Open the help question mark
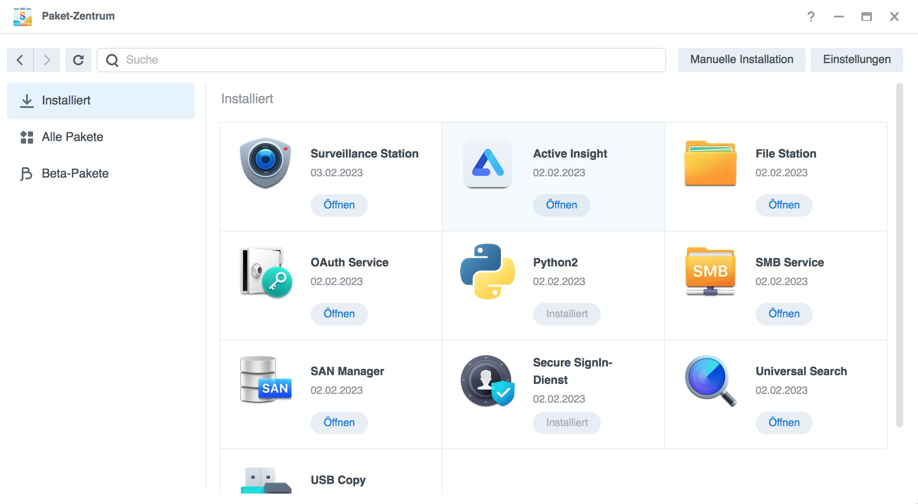This screenshot has height=504, width=918. [811, 17]
